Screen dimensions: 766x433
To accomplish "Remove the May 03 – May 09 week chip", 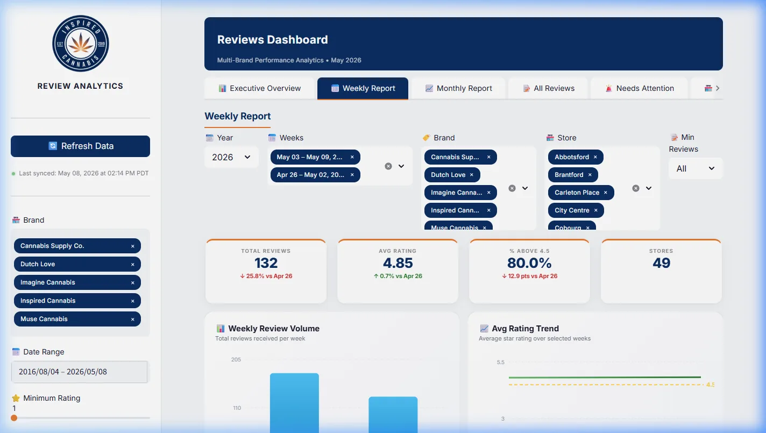I will coord(352,157).
